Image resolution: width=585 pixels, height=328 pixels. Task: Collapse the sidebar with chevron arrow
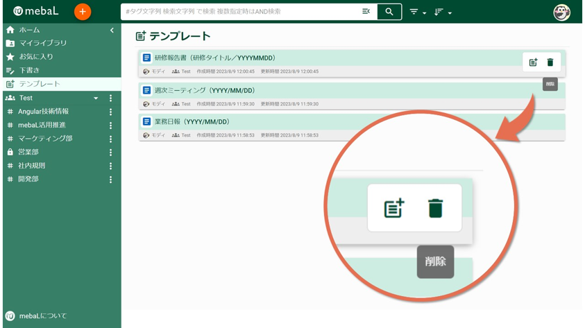pos(112,31)
